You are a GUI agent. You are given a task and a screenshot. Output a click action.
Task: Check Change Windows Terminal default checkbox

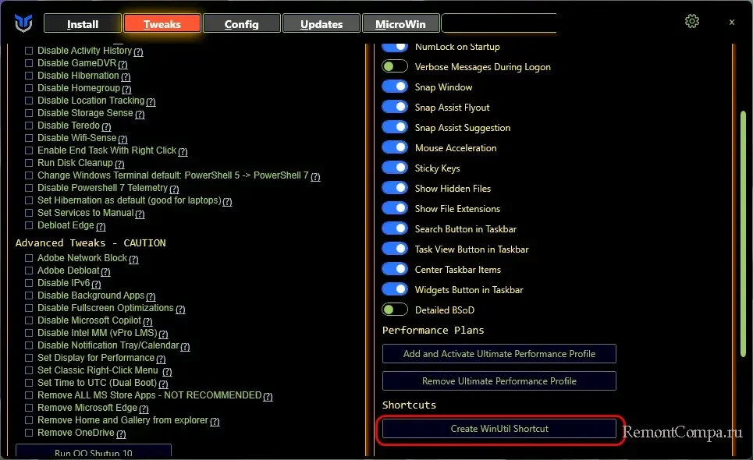point(29,175)
